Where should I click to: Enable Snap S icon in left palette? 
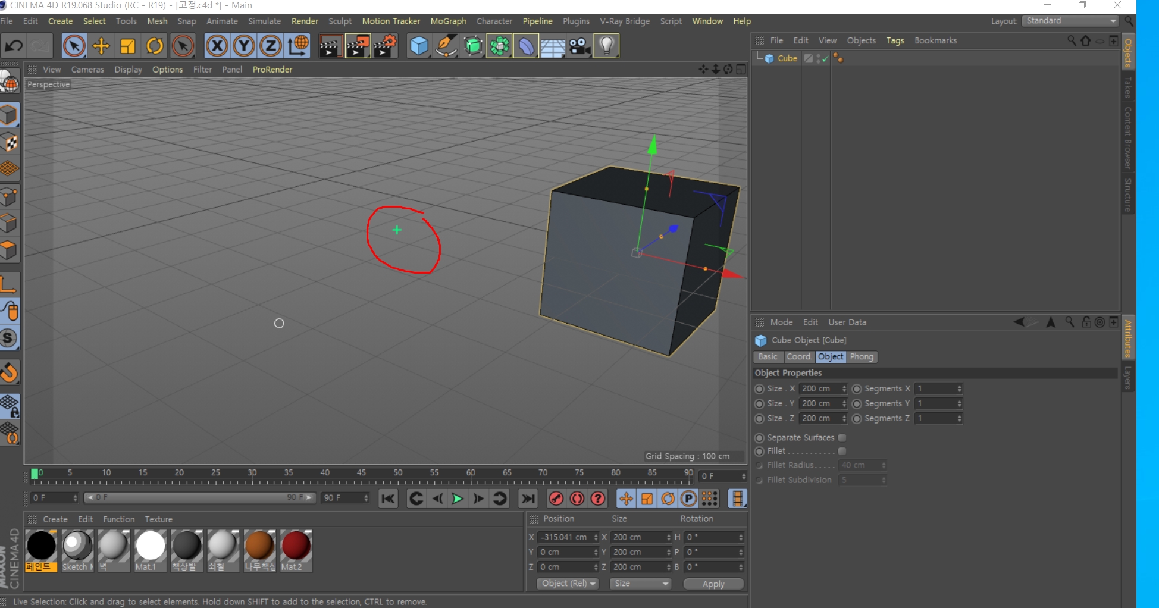10,338
